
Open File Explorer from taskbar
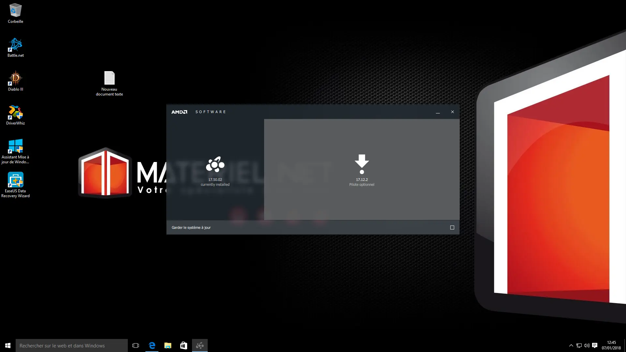pos(168,345)
